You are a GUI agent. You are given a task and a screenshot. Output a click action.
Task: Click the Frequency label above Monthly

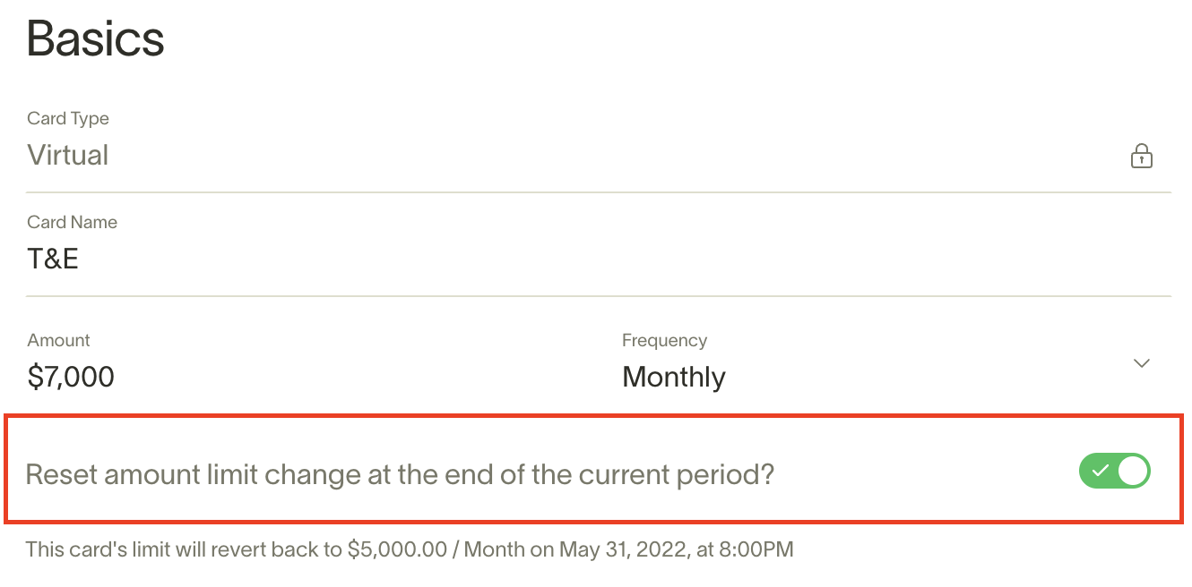coord(664,340)
